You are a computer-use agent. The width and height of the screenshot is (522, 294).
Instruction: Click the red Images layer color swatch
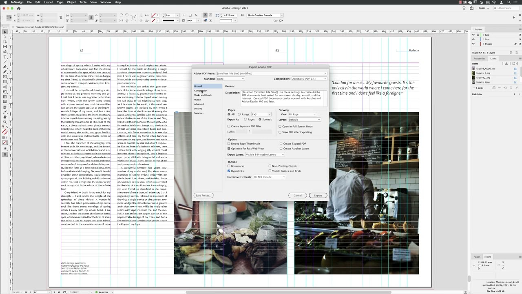tap(480, 44)
